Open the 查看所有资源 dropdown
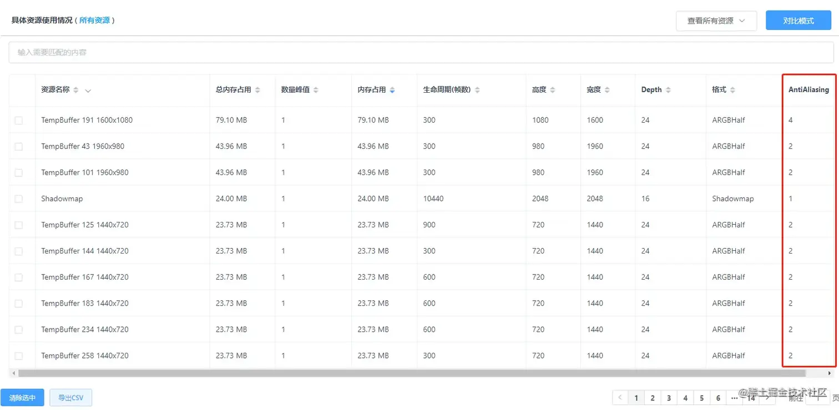The height and width of the screenshot is (410, 839). tap(716, 21)
